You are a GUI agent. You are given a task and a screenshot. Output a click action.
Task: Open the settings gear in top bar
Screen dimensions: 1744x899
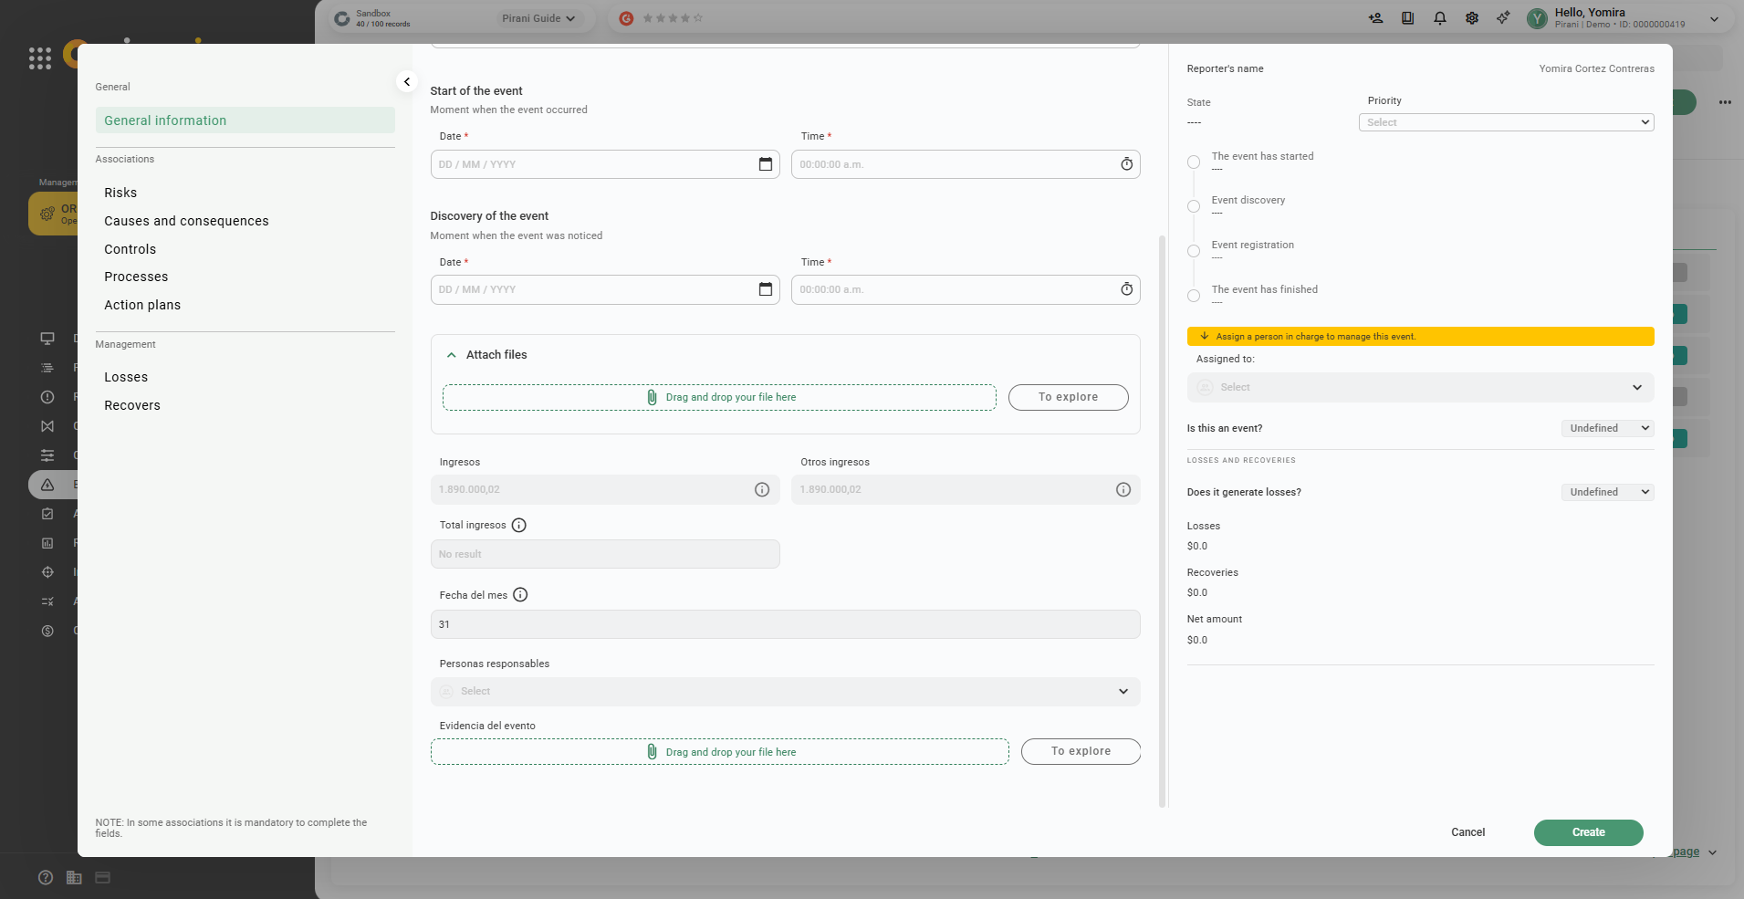[1471, 18]
